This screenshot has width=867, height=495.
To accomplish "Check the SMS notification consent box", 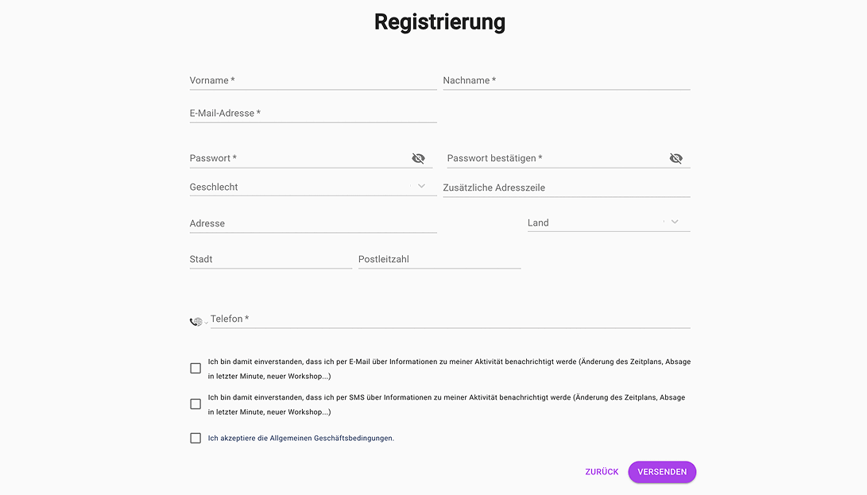I will tap(195, 404).
